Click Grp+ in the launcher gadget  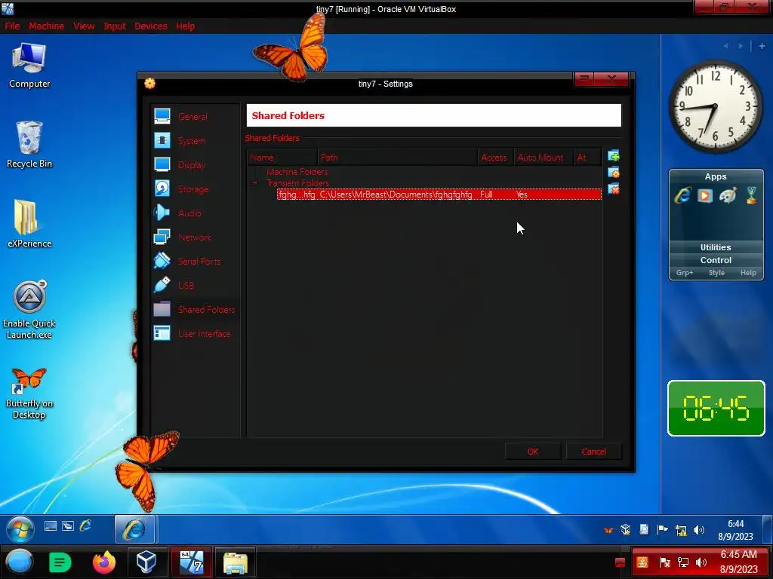tap(684, 273)
